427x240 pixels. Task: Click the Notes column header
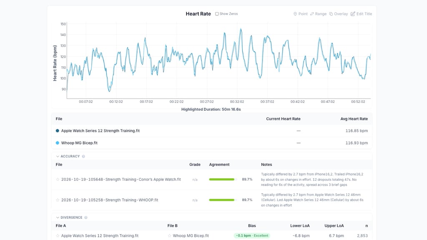coord(266,165)
